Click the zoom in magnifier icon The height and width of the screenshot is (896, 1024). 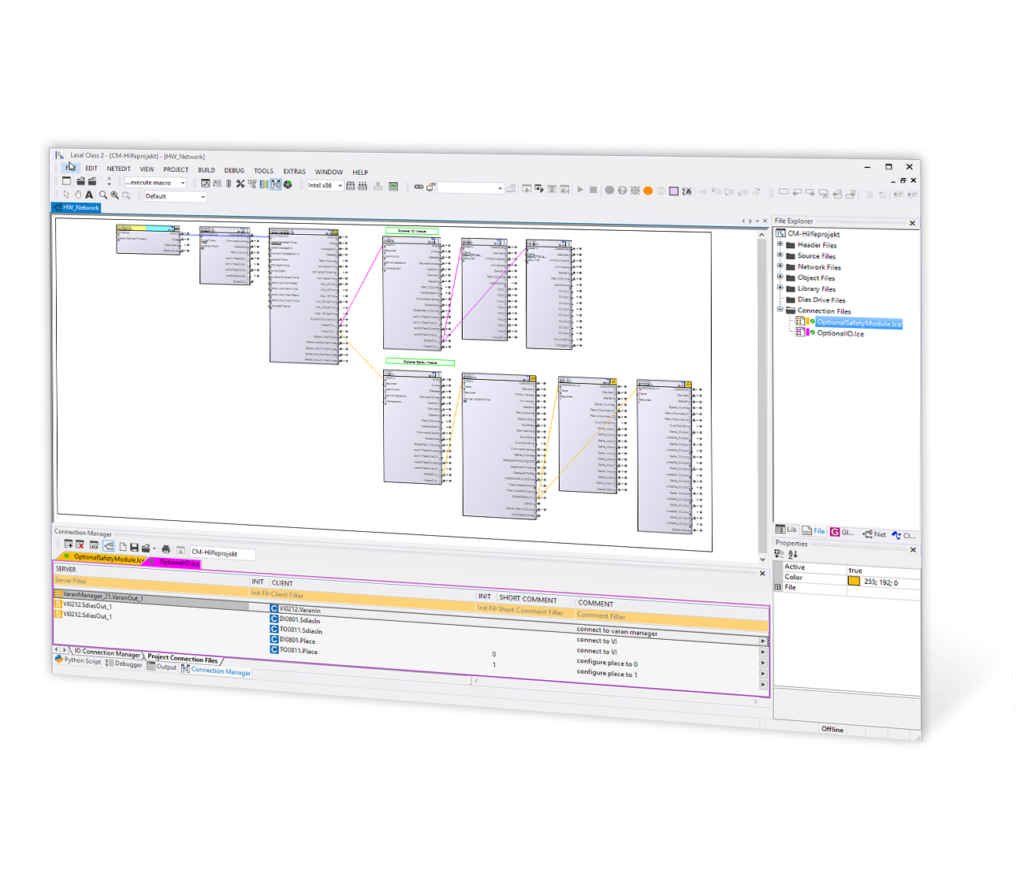click(x=115, y=195)
